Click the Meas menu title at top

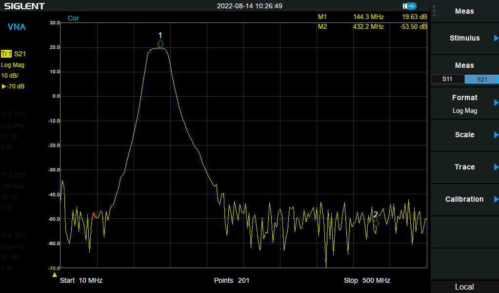tap(465, 11)
